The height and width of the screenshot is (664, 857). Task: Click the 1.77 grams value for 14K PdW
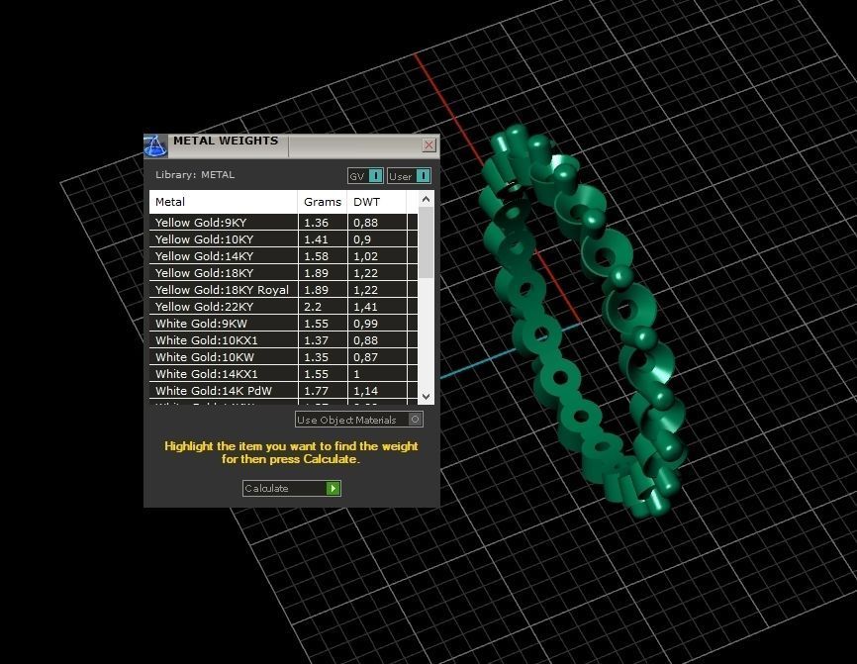(x=316, y=391)
